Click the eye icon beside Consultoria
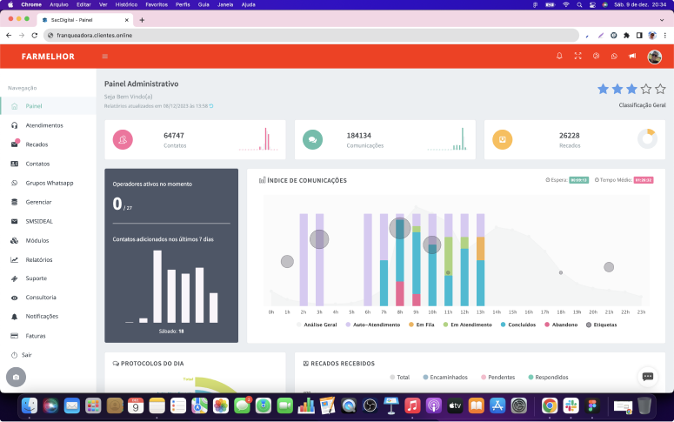This screenshot has width=674, height=422. (x=14, y=298)
